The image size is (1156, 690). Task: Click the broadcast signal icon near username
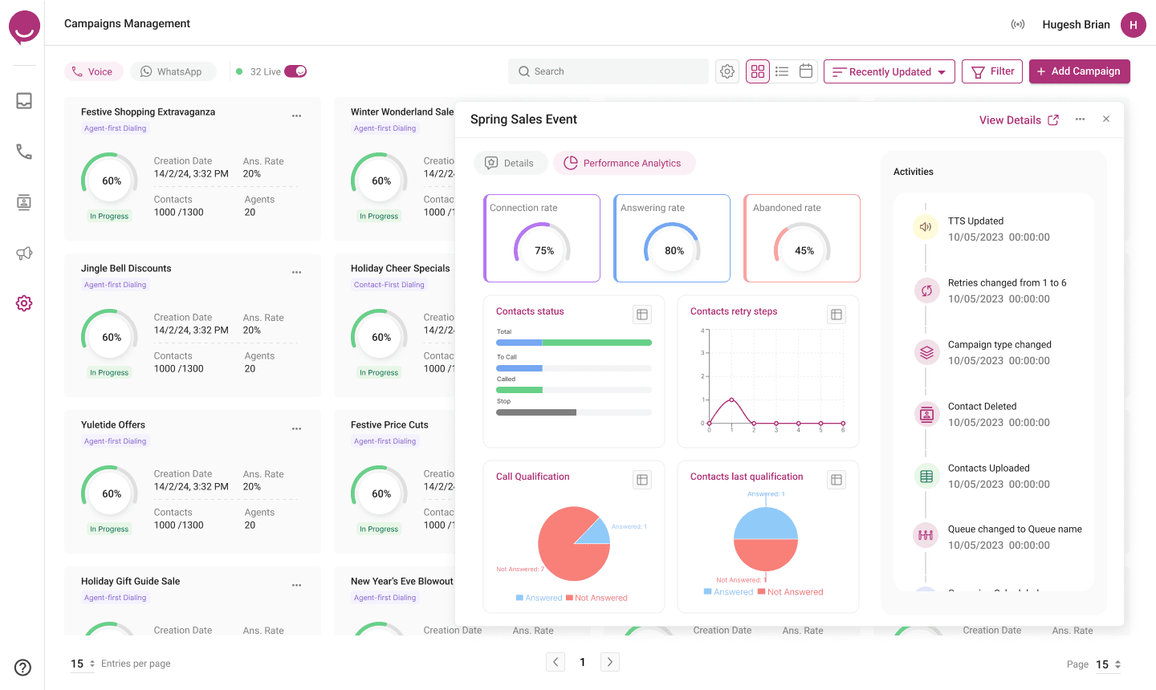(x=1018, y=24)
